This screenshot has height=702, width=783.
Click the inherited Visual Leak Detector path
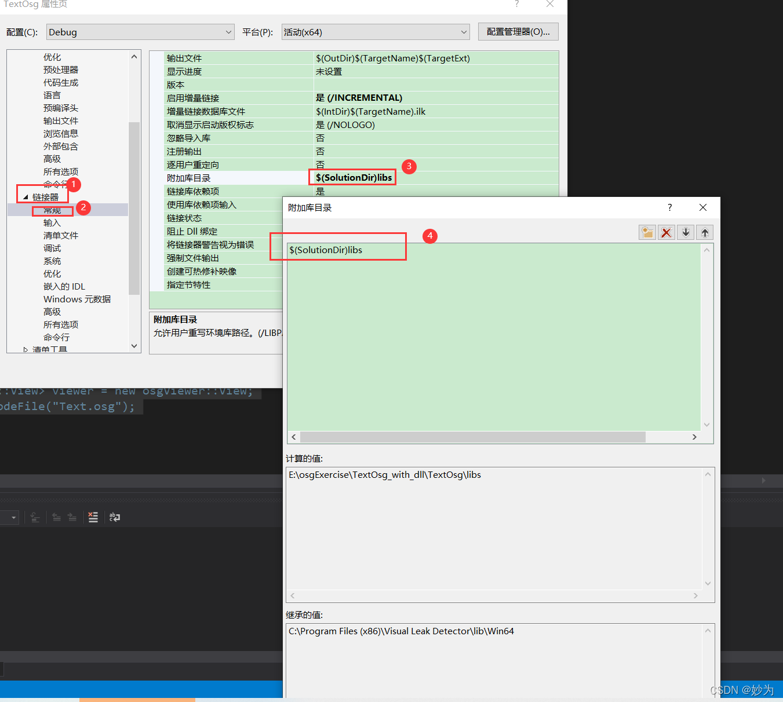tap(401, 631)
